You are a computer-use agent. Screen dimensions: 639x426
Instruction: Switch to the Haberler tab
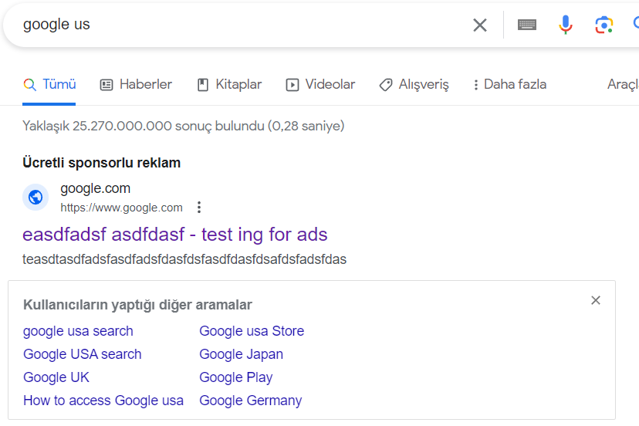(x=136, y=84)
